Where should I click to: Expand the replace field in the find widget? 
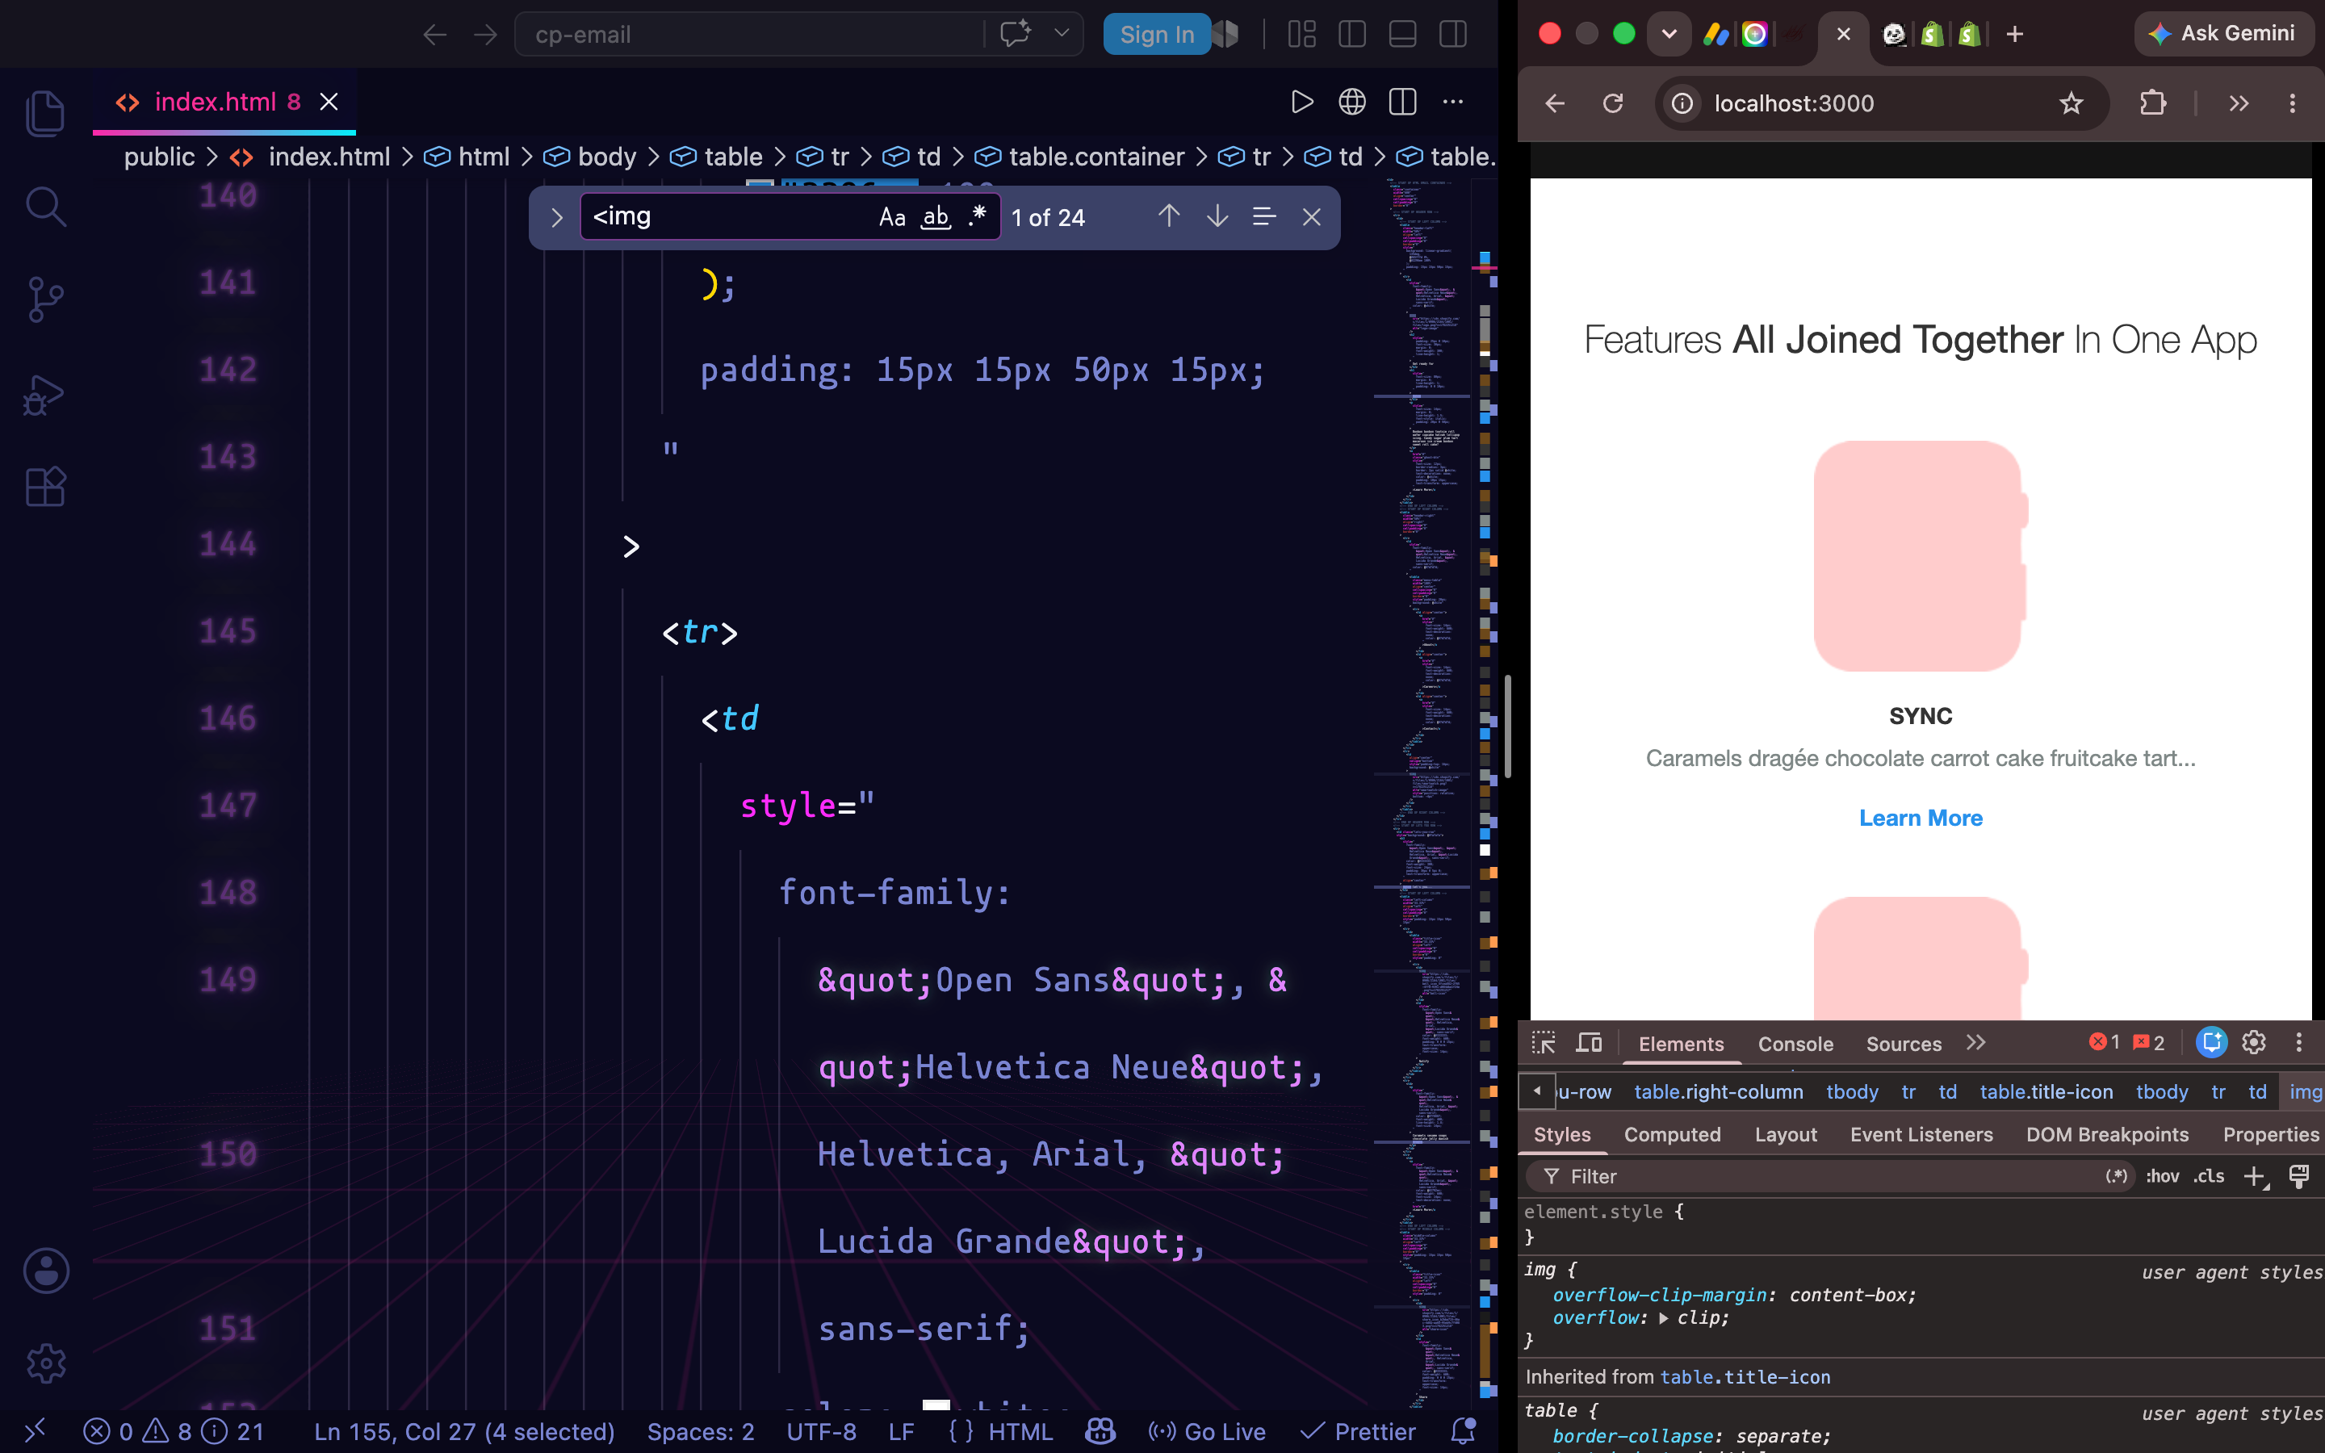click(x=556, y=218)
